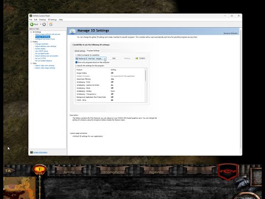Open the Set up G-SYNC task
The width and height of the screenshot is (265, 199).
click(40, 59)
